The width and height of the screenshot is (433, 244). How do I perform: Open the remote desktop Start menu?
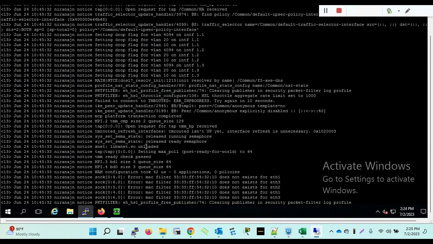(8, 212)
